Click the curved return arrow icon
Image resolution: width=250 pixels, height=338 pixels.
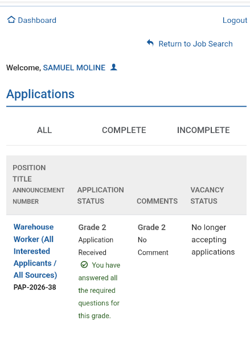click(150, 43)
